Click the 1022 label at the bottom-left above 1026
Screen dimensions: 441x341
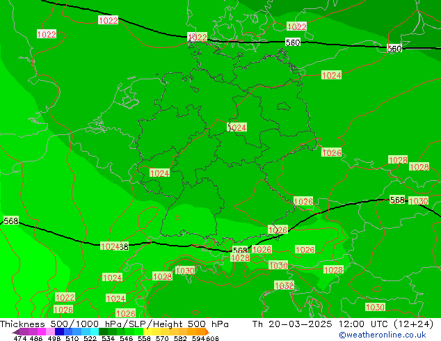65,297
